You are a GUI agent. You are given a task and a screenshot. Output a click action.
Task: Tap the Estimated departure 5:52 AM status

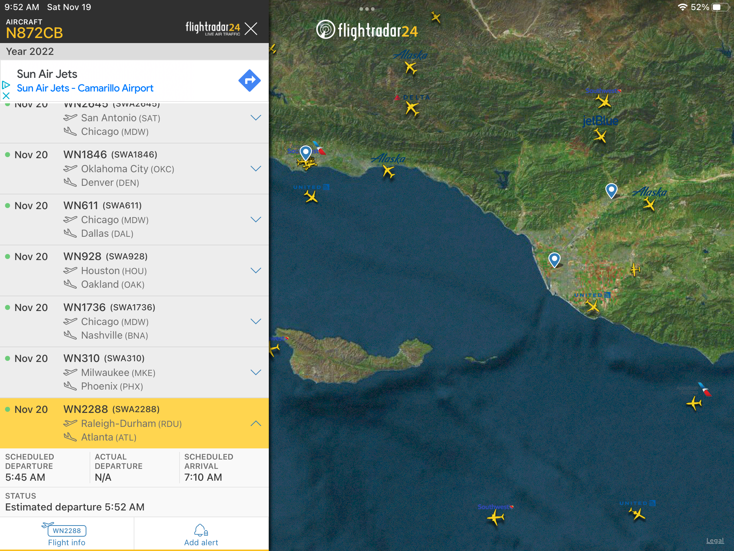75,507
